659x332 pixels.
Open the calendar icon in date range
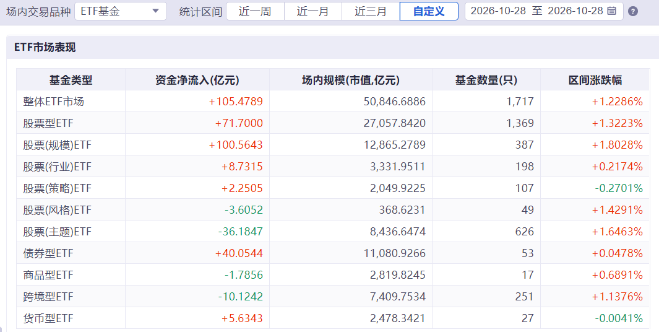pyautogui.click(x=612, y=11)
